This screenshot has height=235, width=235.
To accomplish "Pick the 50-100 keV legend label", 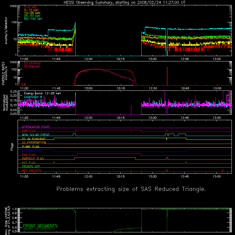I will [33, 19].
